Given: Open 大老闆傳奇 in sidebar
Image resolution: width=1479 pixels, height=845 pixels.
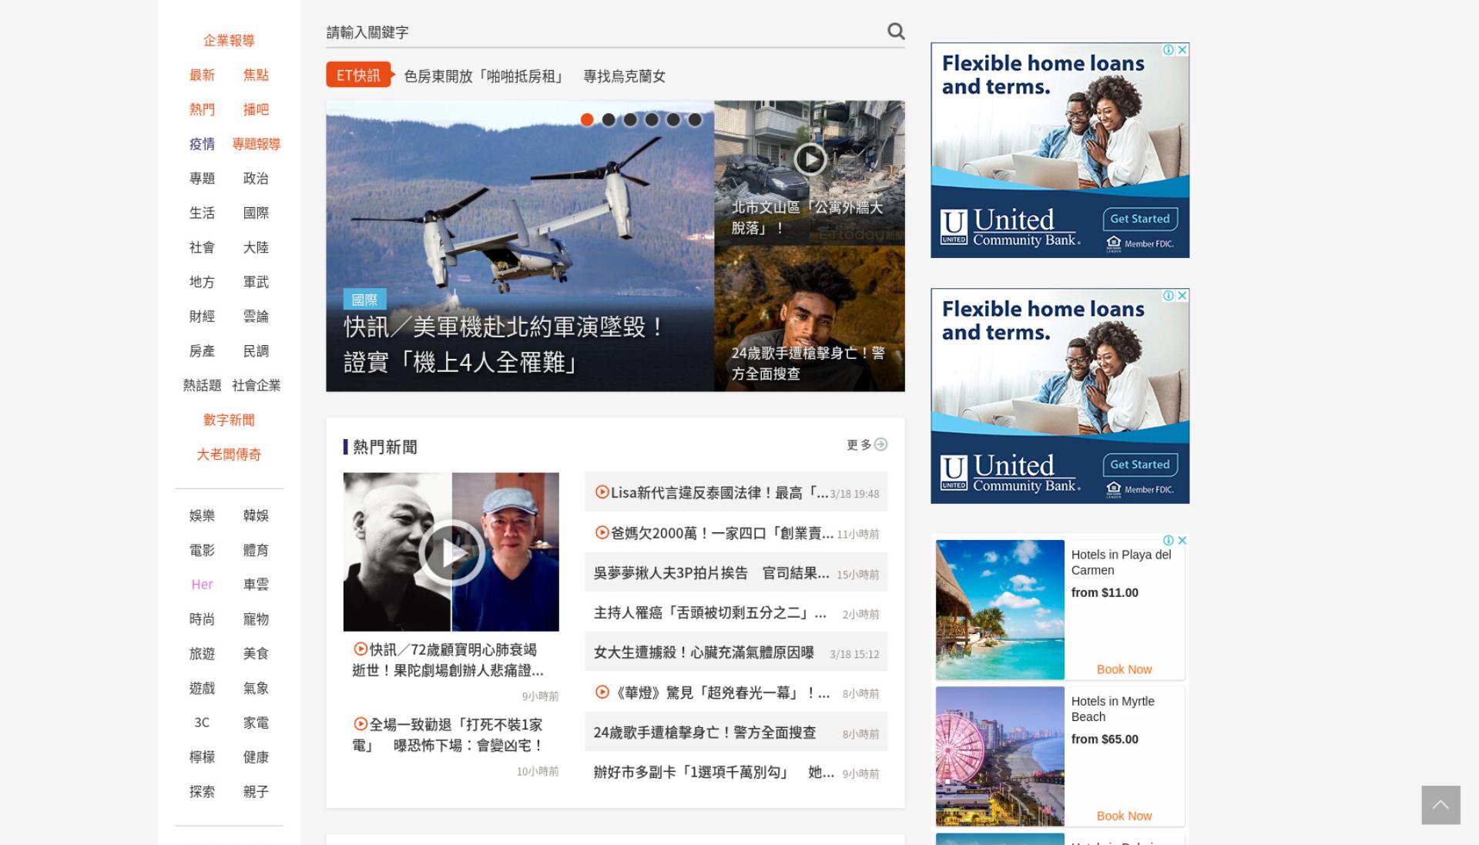Looking at the screenshot, I should (229, 454).
